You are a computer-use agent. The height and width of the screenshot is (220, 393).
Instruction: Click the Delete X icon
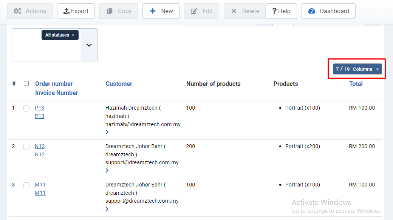(234, 11)
